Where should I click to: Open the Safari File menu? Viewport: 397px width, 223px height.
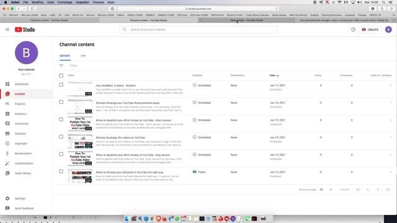point(25,2)
